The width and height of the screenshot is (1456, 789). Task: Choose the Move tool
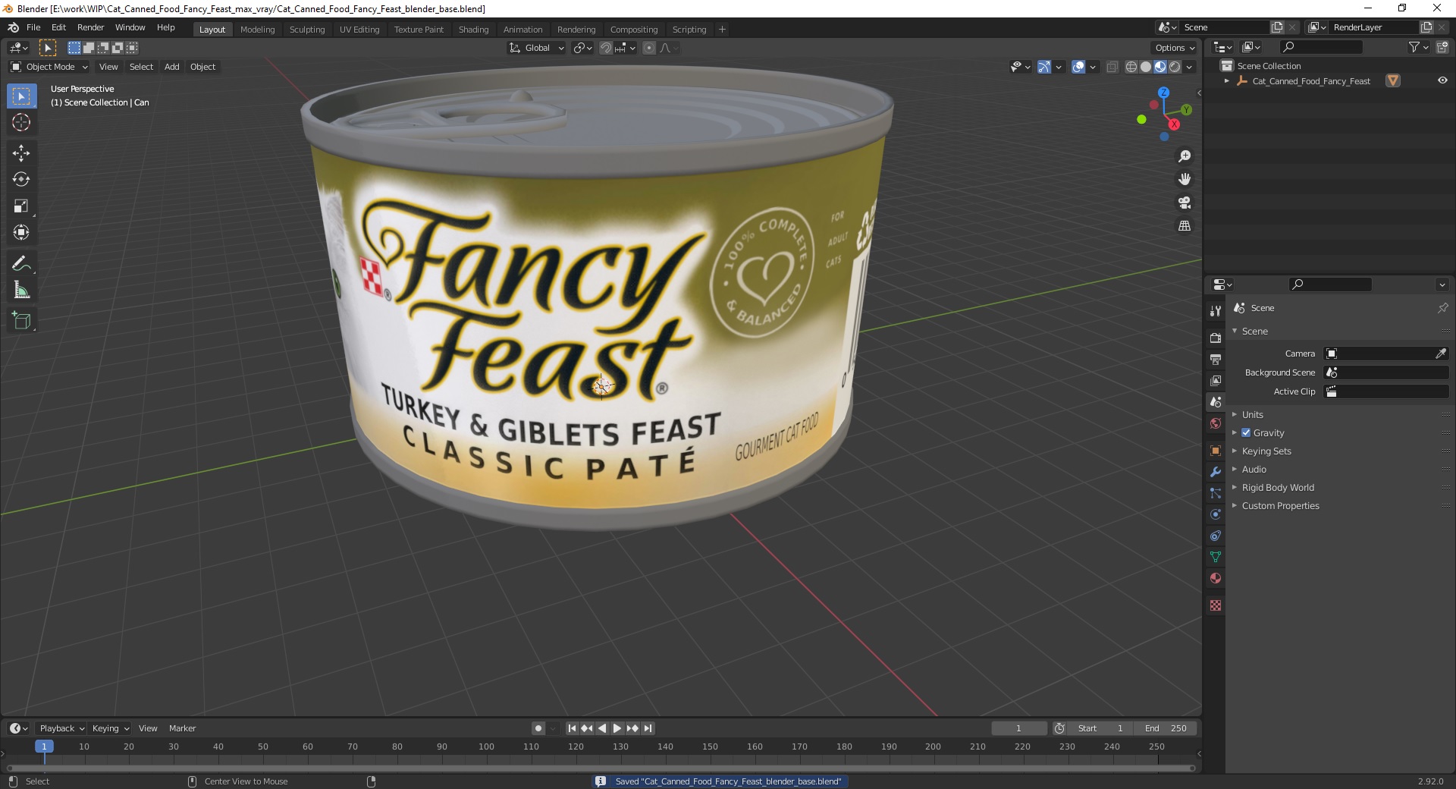click(21, 153)
